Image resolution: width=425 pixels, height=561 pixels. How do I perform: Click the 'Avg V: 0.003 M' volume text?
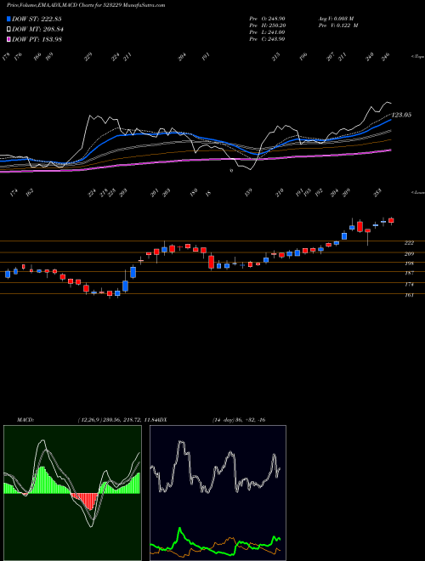(336, 19)
